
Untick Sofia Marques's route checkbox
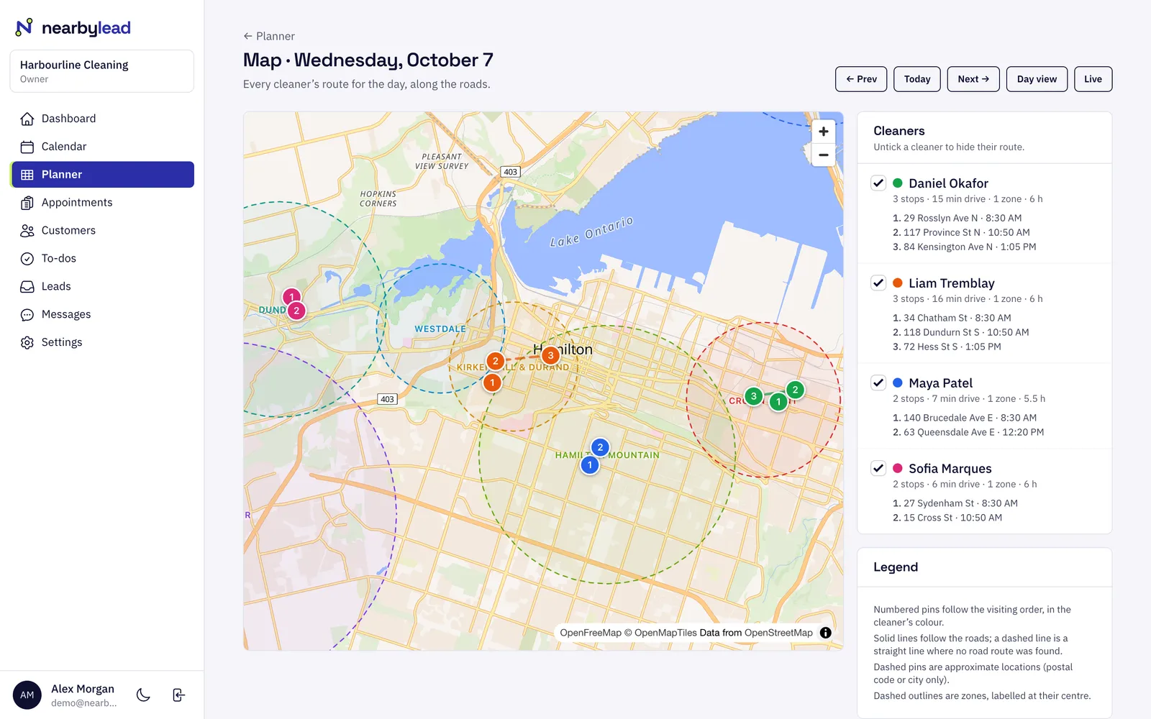[x=878, y=468]
